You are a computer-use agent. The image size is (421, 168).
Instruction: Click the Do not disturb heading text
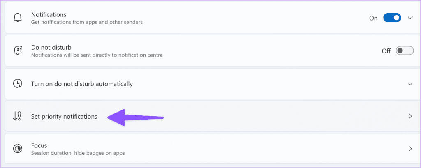coord(51,48)
